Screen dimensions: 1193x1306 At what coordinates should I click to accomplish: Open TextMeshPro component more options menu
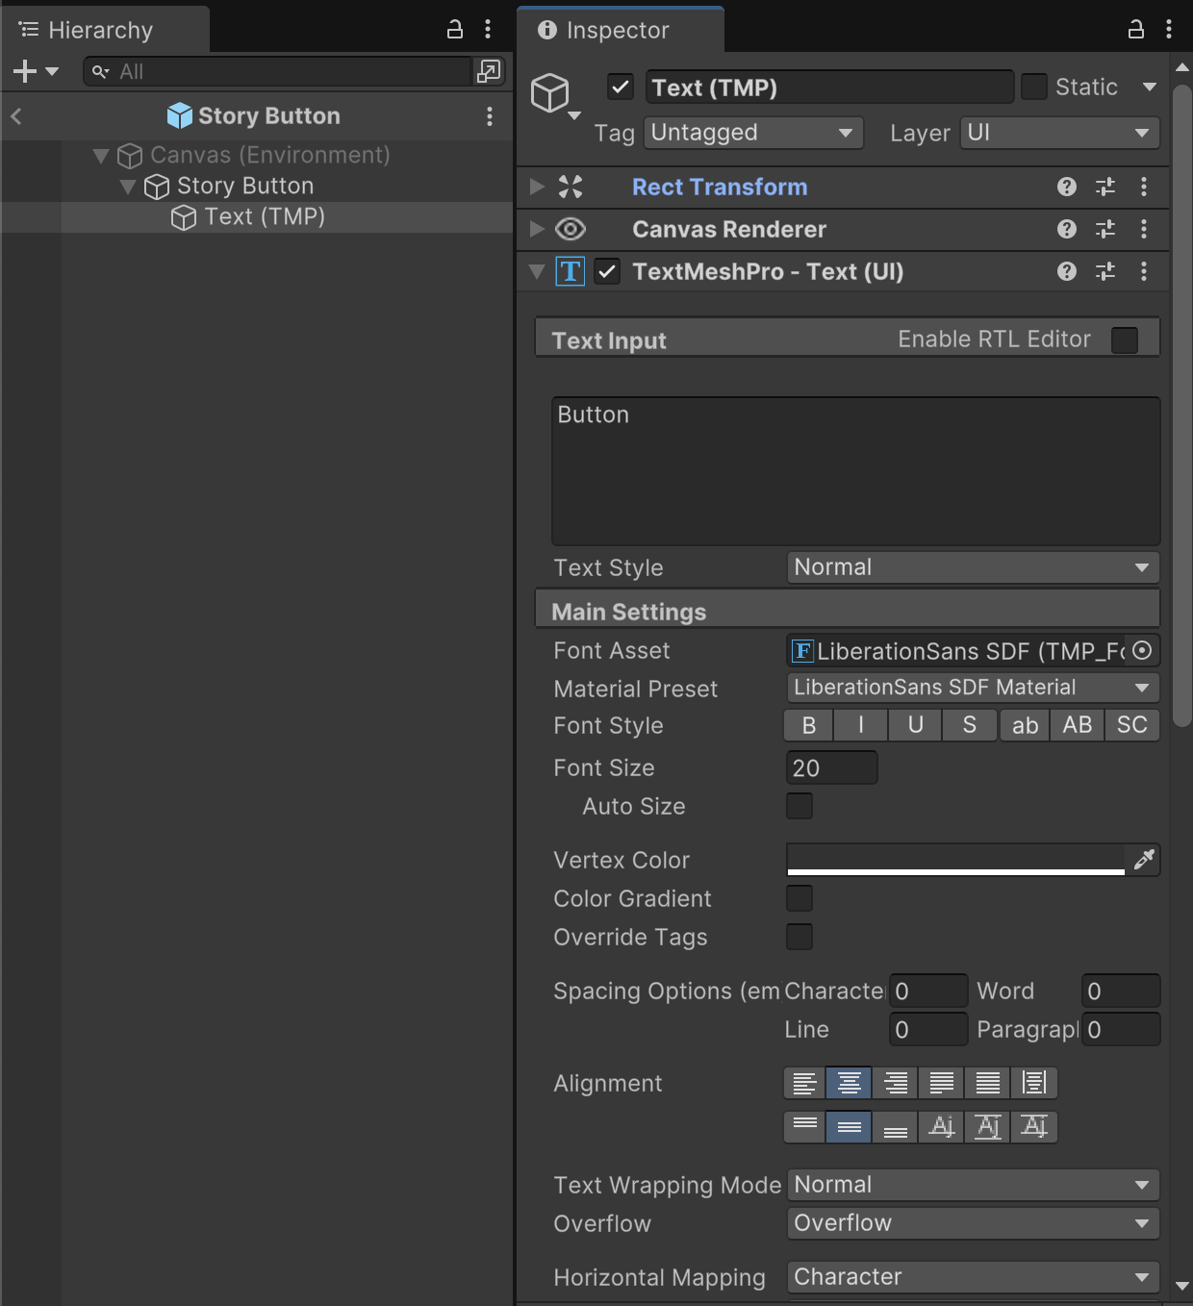tap(1143, 271)
